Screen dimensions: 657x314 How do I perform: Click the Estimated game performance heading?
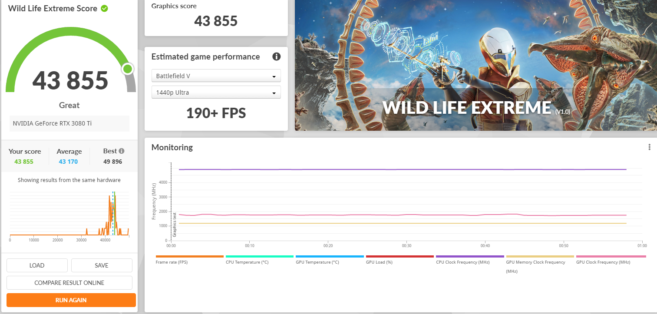tap(205, 56)
